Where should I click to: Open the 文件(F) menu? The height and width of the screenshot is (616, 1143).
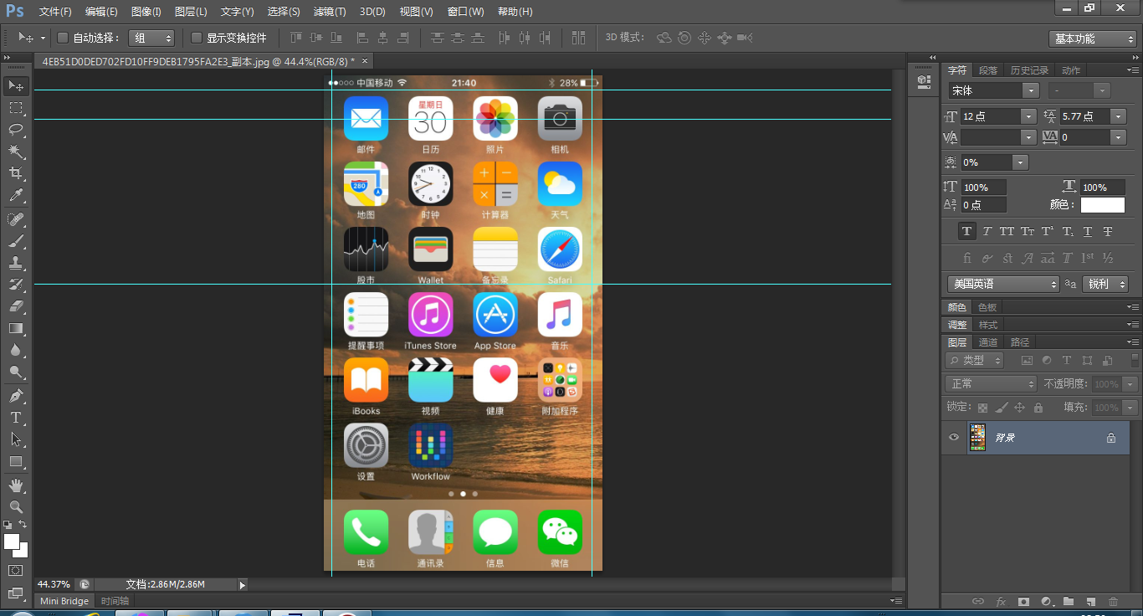pos(55,12)
